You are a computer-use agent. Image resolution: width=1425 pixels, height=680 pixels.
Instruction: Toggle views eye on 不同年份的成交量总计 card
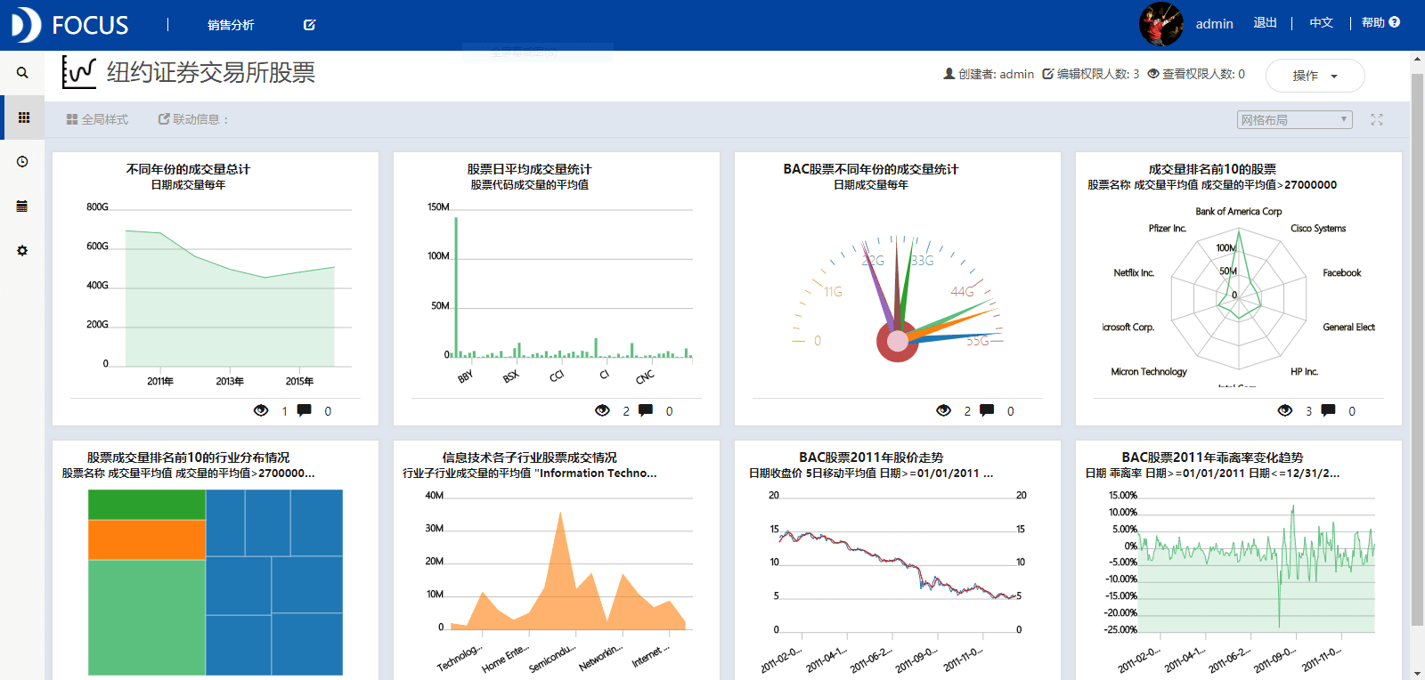click(x=261, y=410)
